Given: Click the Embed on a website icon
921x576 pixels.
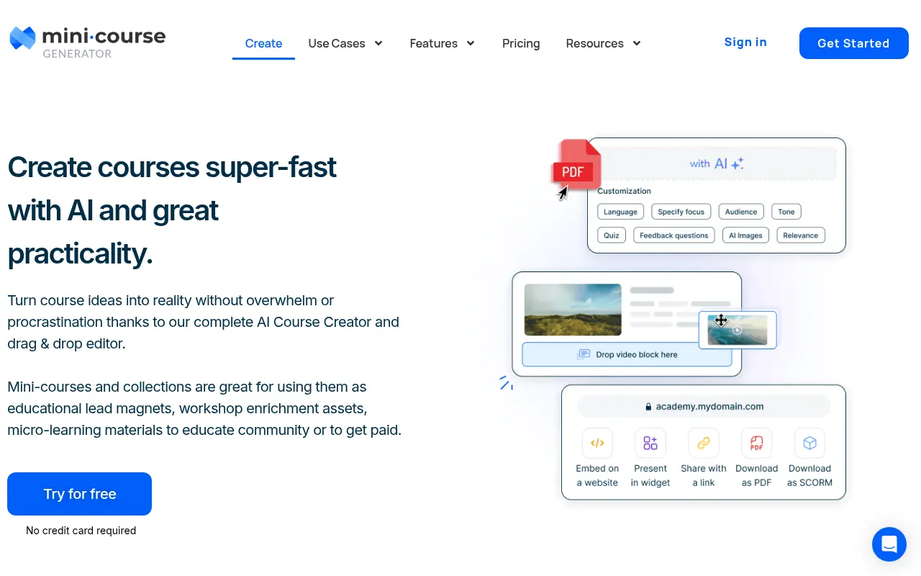Looking at the screenshot, I should click(x=597, y=444).
